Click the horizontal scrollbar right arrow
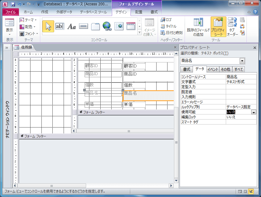Viewport: 261px width, 197px height. coord(171,186)
